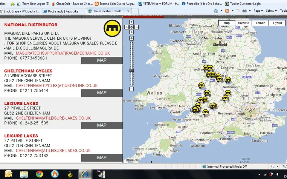Open the Page menu
The height and width of the screenshot is (179, 287).
(x=258, y=11)
